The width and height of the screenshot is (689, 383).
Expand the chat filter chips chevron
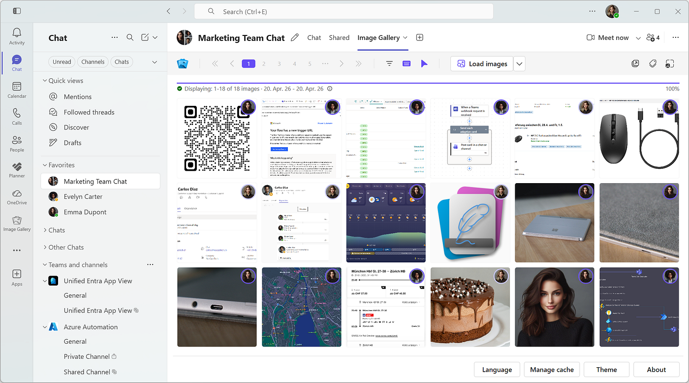pos(155,62)
